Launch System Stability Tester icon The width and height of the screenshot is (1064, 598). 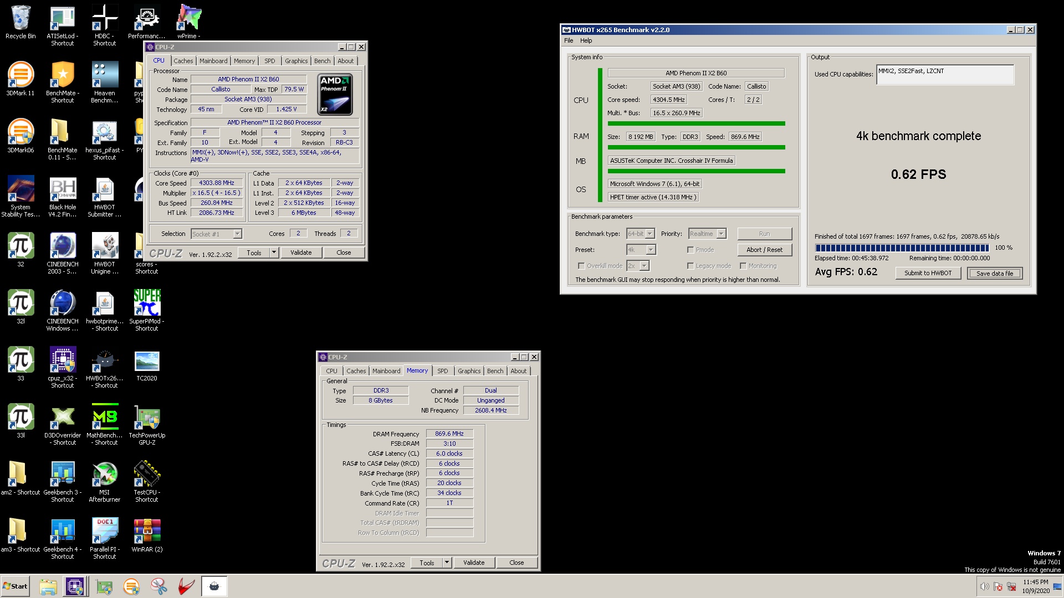[21, 197]
